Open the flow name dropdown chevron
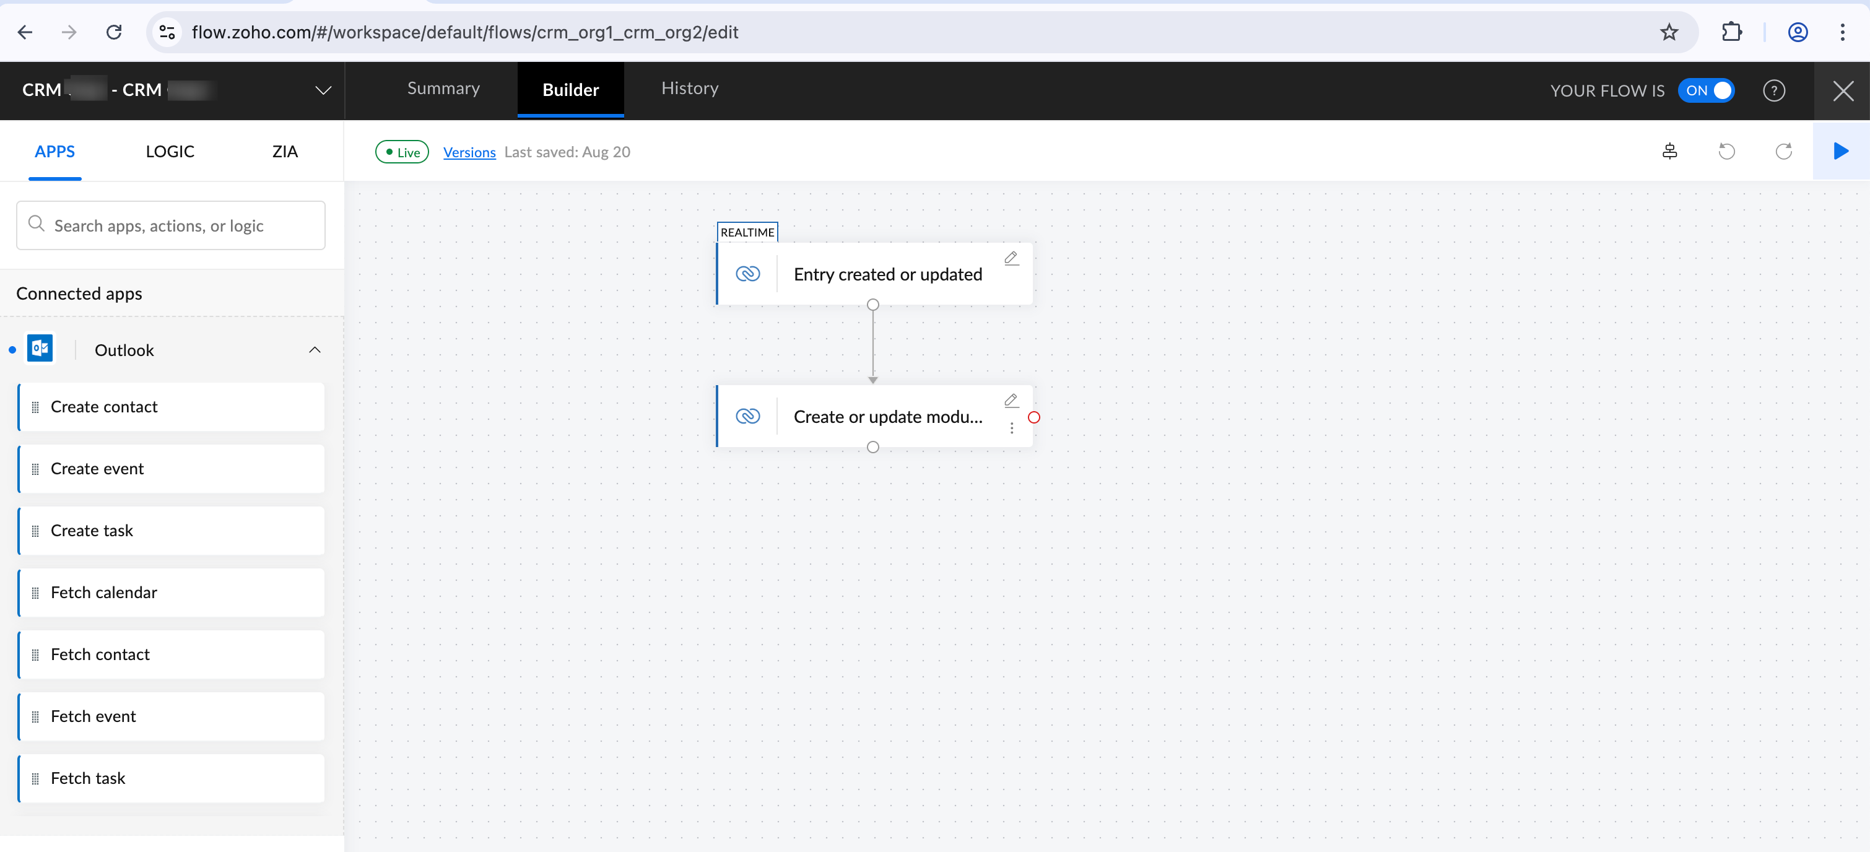 click(323, 91)
